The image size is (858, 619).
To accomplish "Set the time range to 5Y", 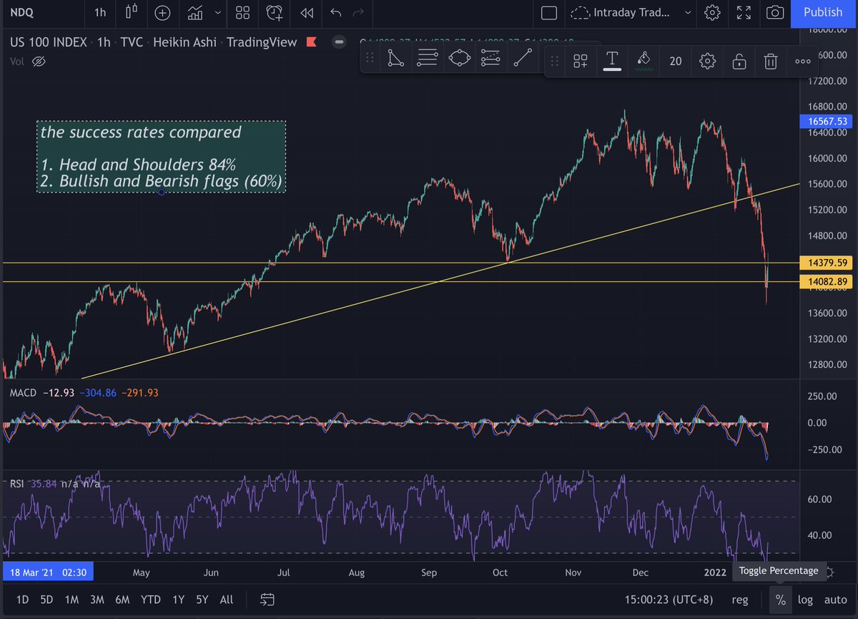I will (x=202, y=599).
